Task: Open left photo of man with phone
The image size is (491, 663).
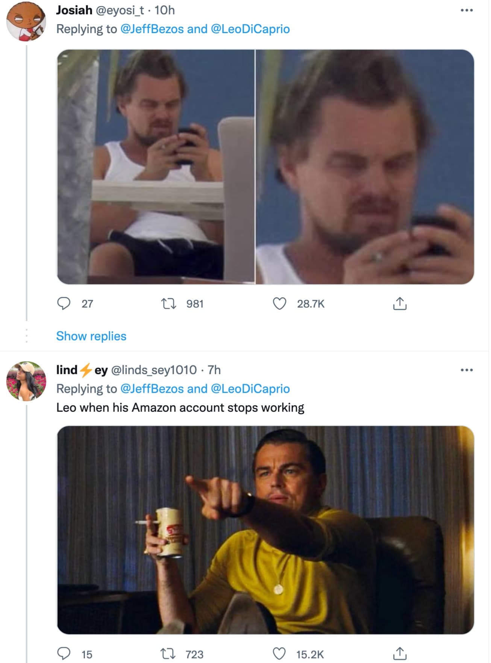Action: click(x=156, y=167)
